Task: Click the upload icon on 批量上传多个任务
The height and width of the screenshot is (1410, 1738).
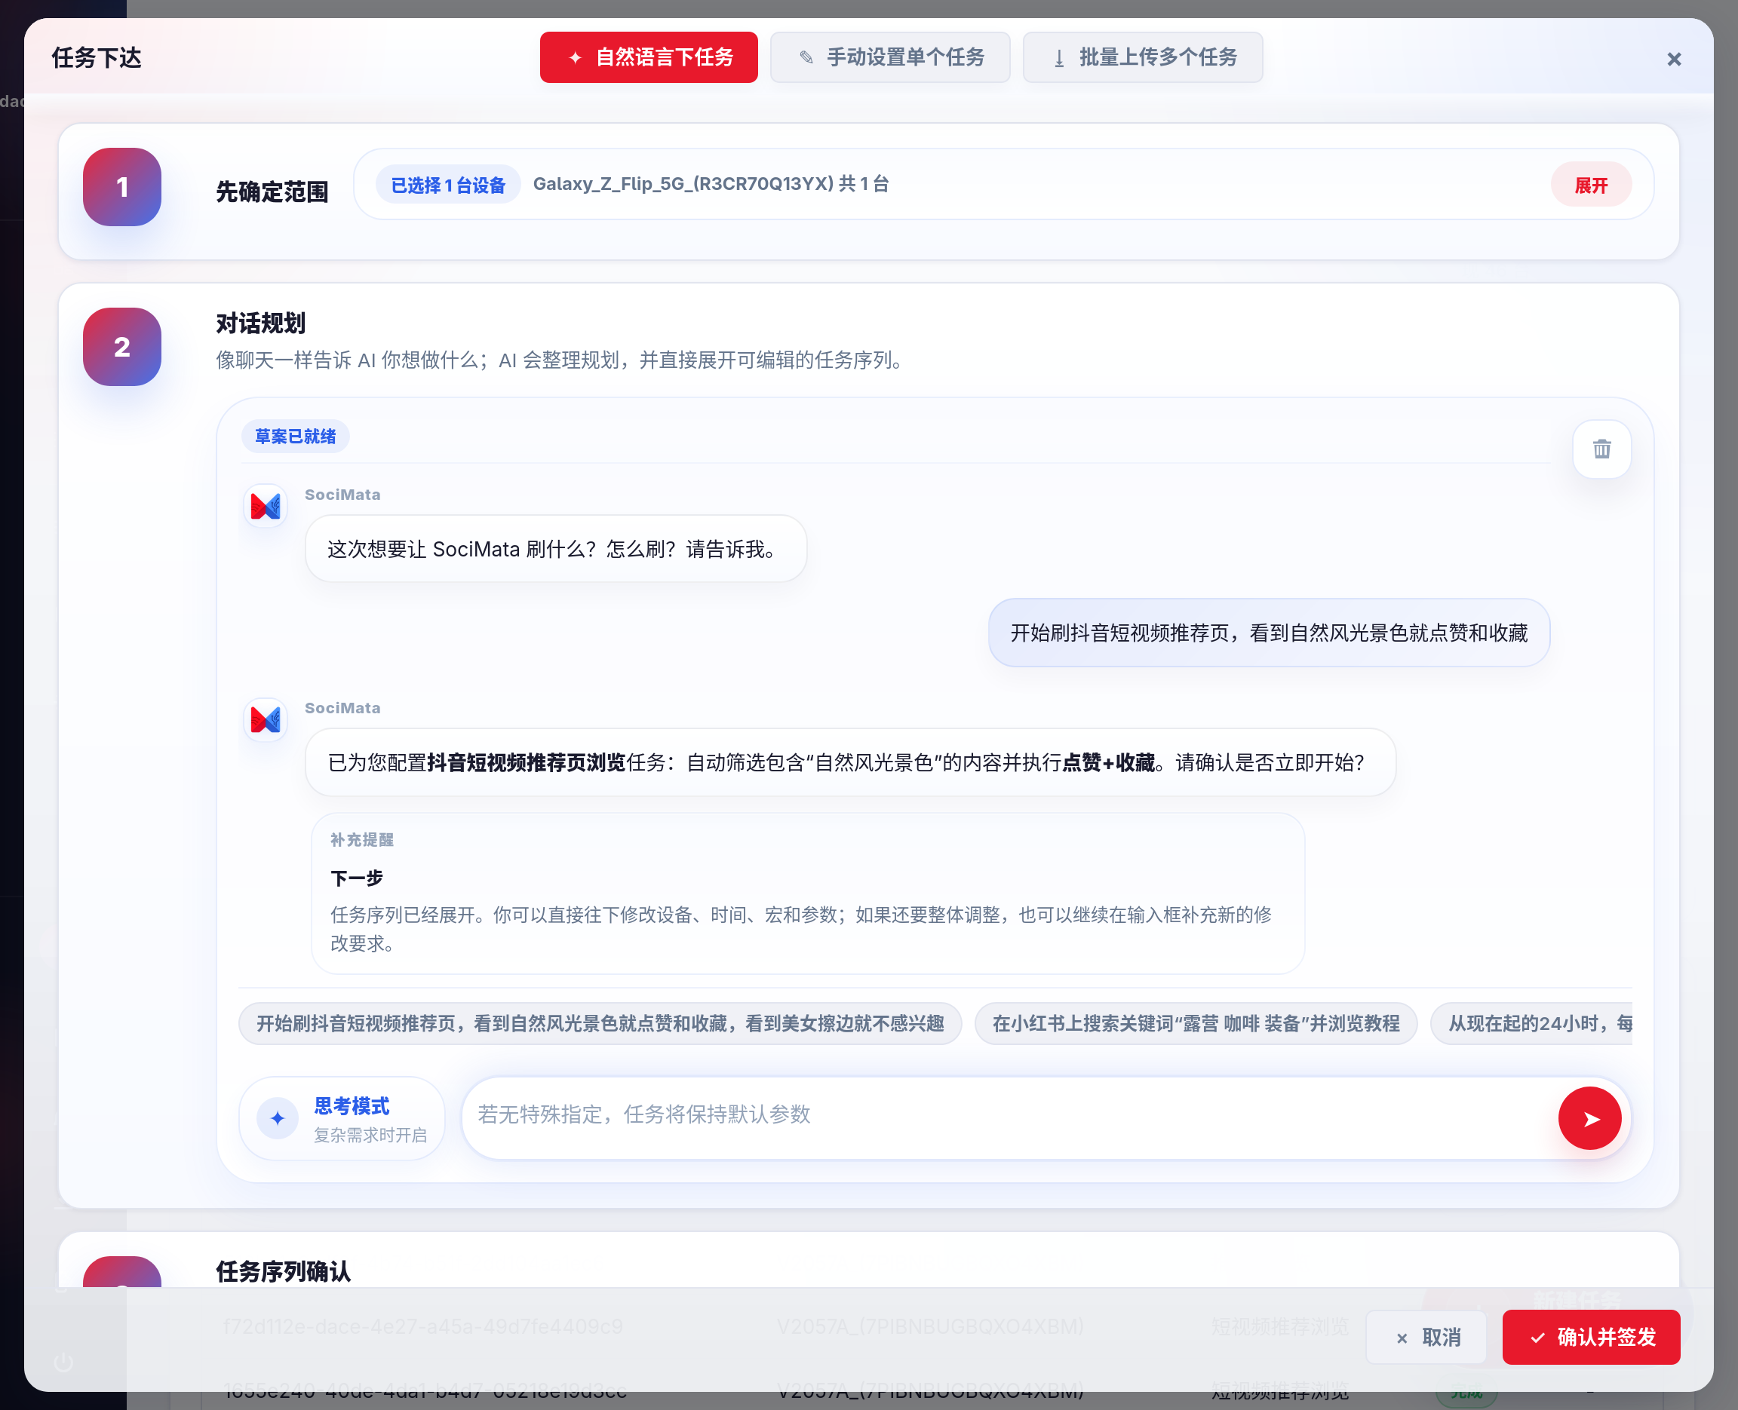Action: [1059, 57]
